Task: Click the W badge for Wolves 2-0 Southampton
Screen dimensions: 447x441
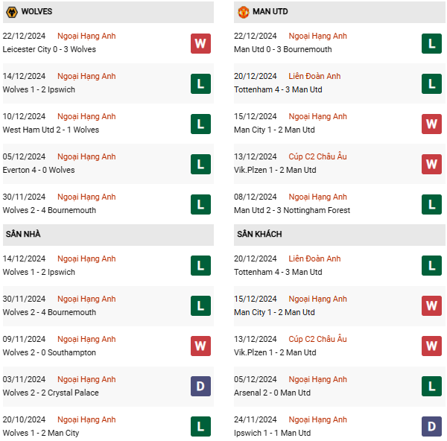Action: 200,346
